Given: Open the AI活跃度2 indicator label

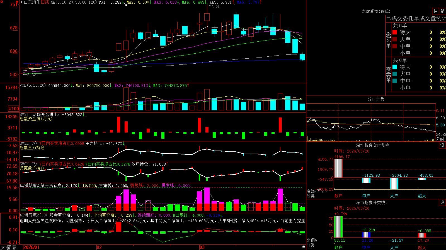Looking at the screenshot, I should coord(30,185).
